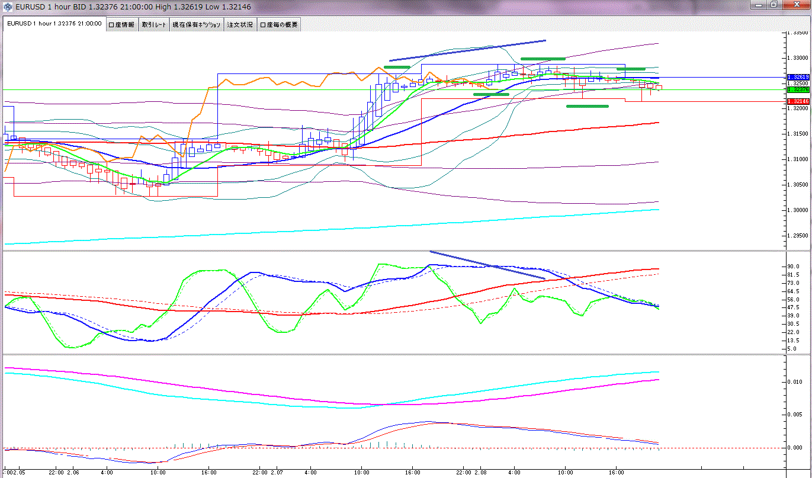
Task: Click the lowest green horizontal marker bar
Action: 587,106
